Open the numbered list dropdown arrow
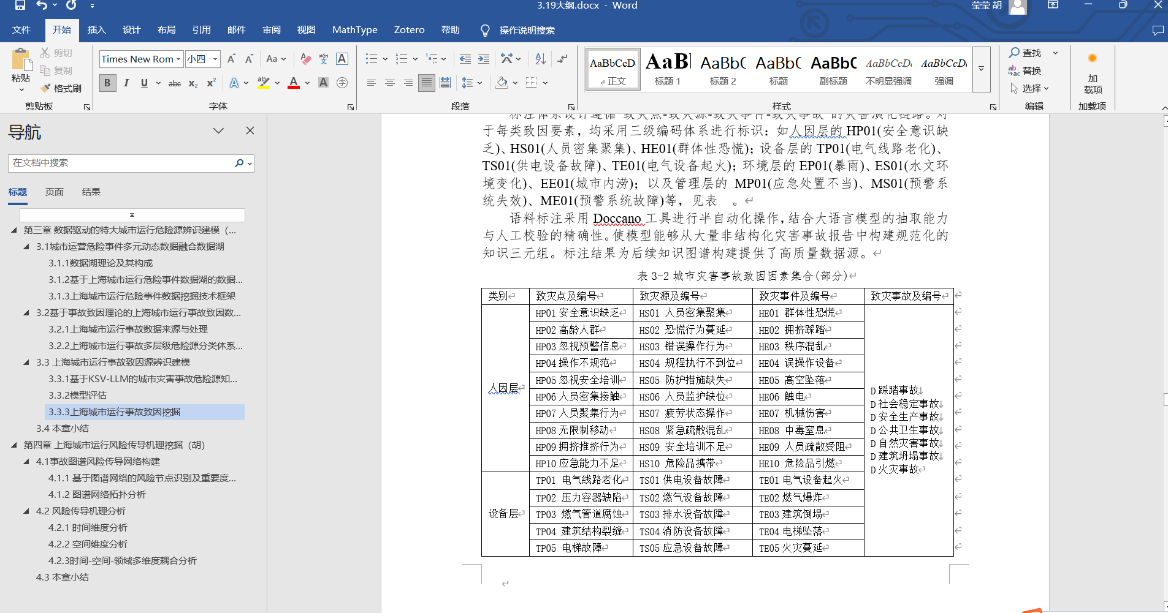 415,59
